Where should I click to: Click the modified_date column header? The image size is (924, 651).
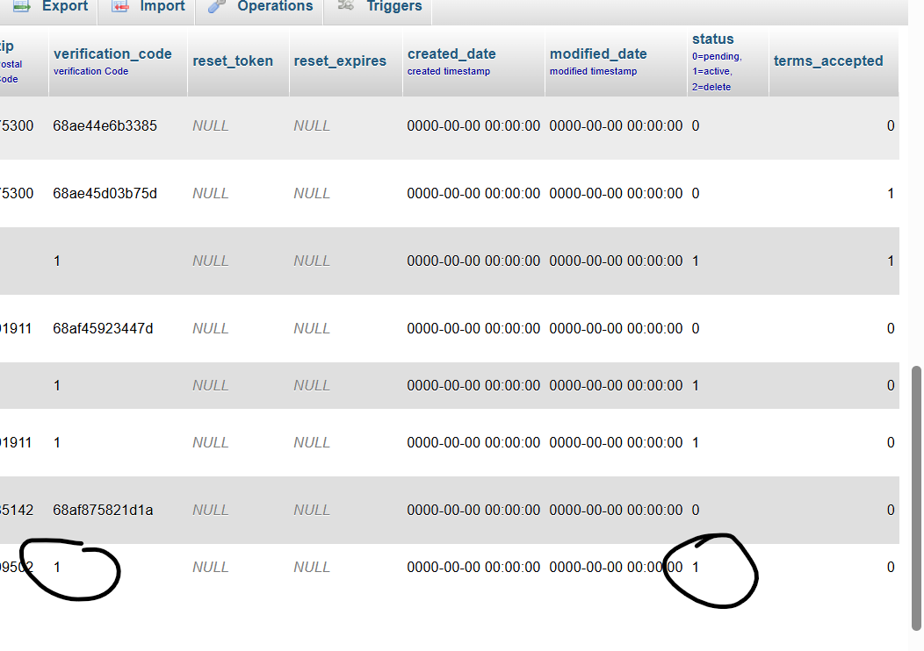(x=598, y=54)
